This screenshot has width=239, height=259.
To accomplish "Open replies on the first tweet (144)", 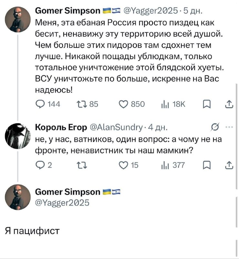I will pos(48,104).
